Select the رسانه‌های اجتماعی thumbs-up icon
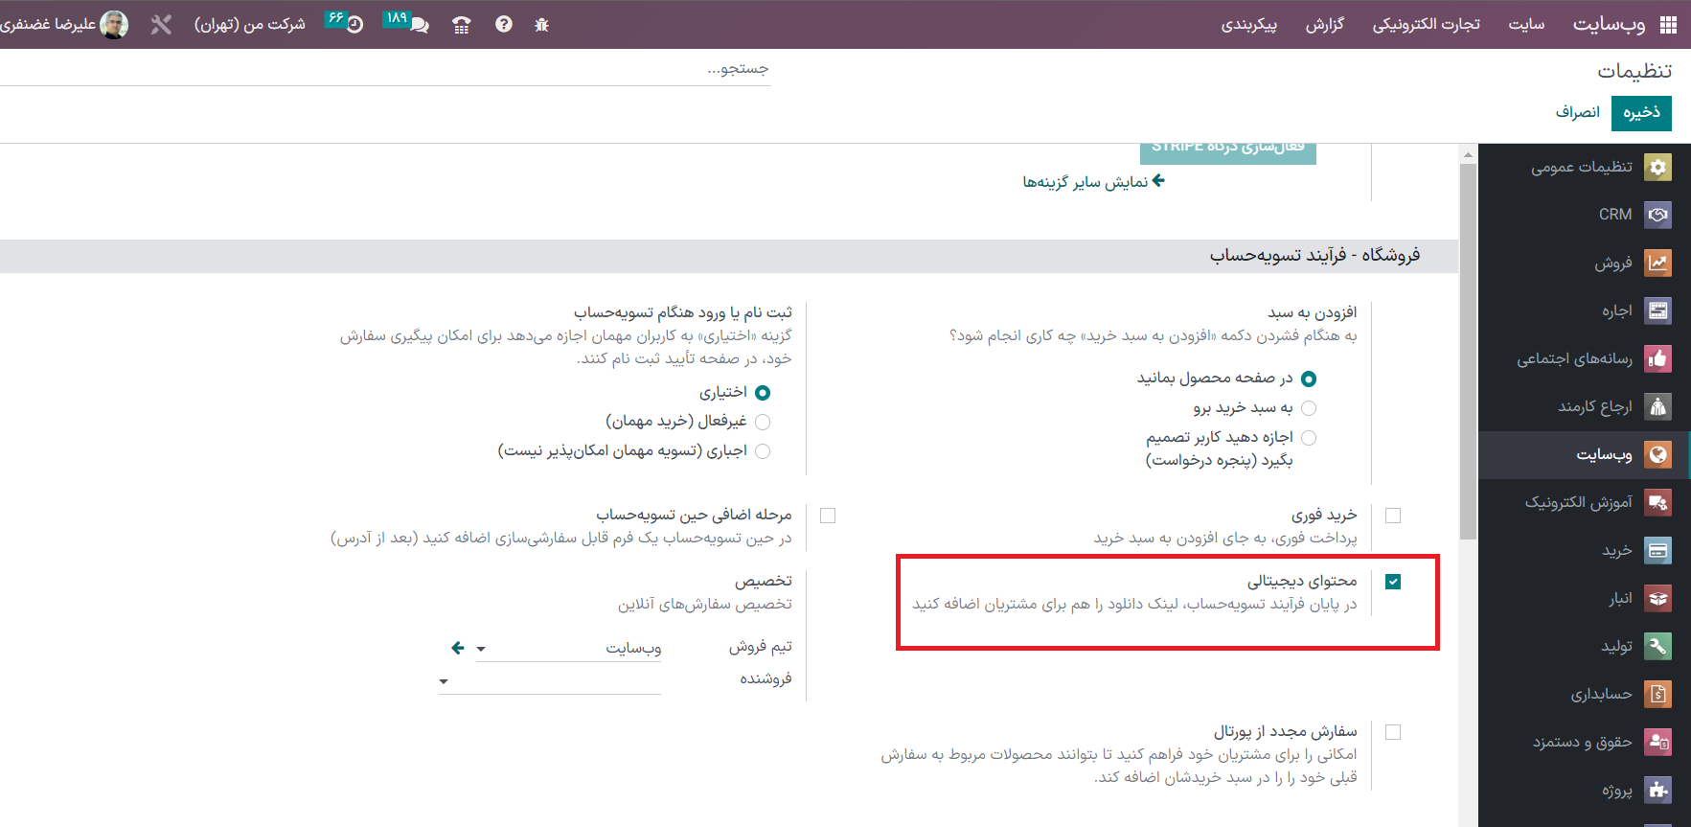Screen dimensions: 1691x827 click(x=1657, y=358)
